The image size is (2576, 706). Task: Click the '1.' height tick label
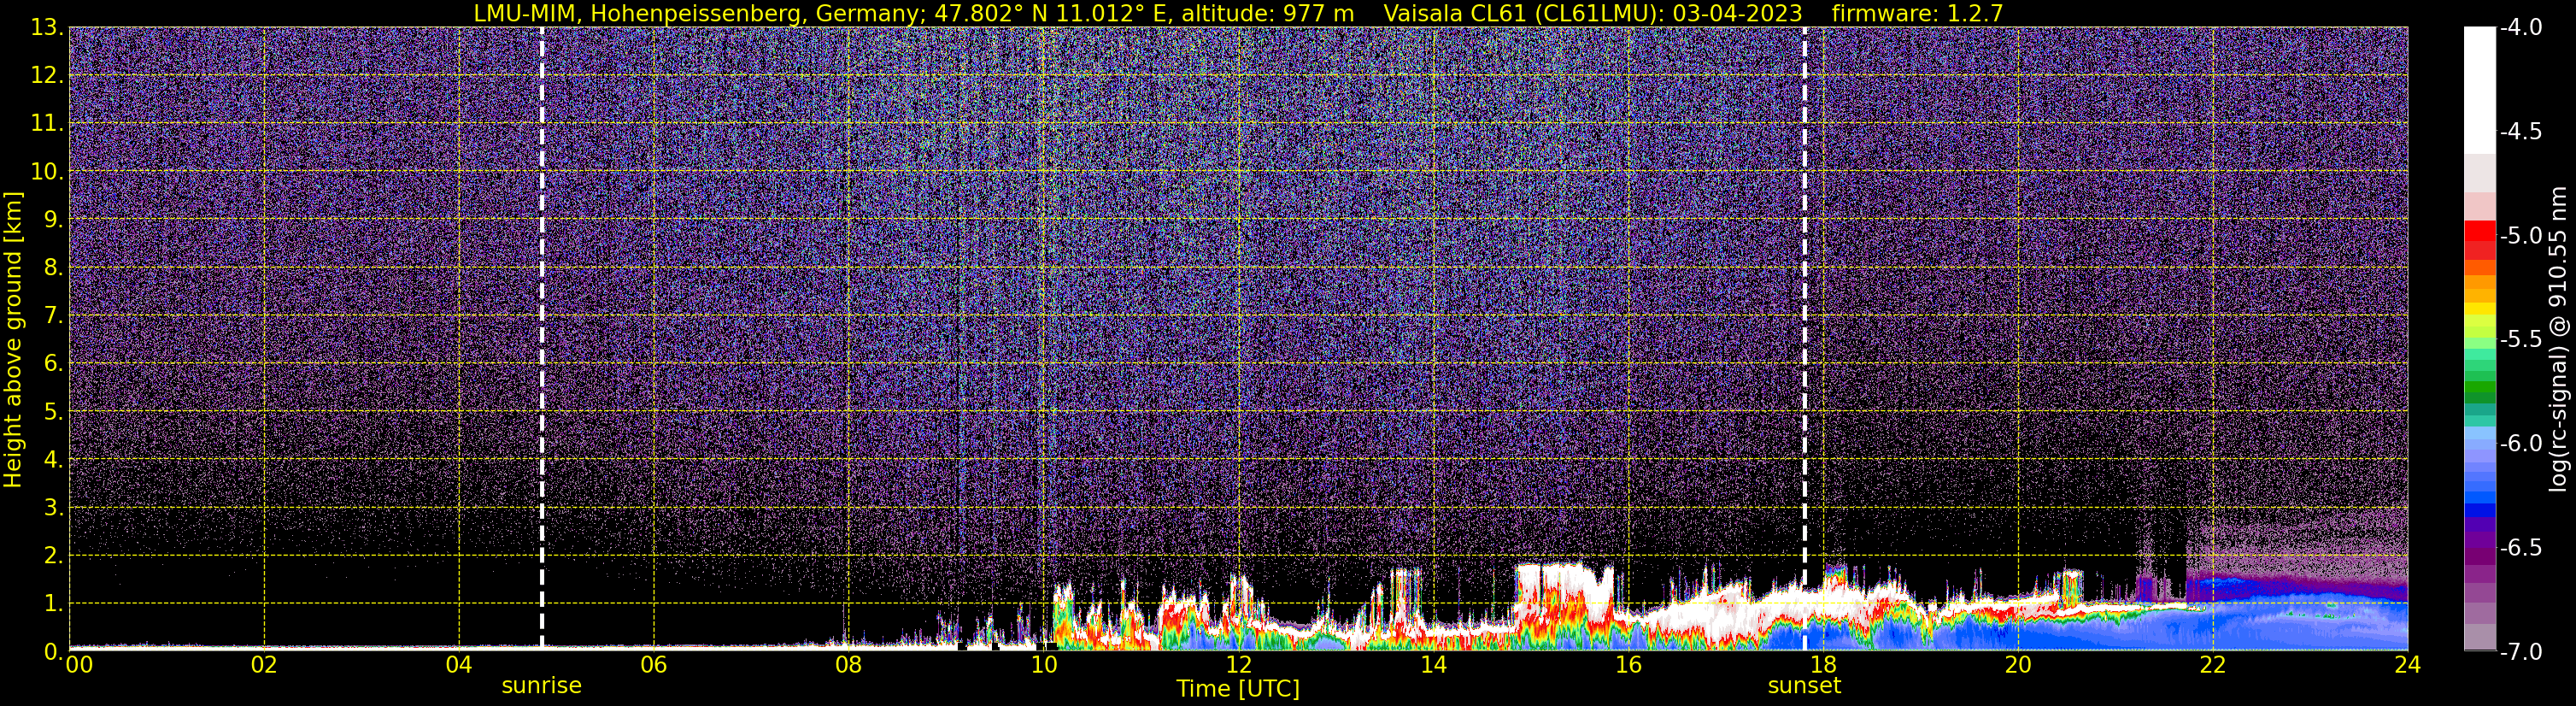[x=52, y=603]
